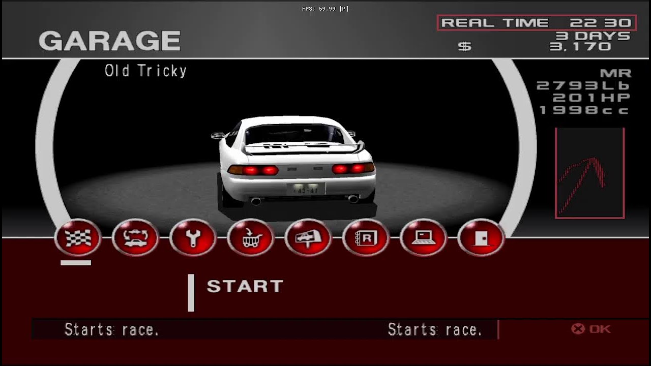Select the door exit icon

click(x=481, y=237)
